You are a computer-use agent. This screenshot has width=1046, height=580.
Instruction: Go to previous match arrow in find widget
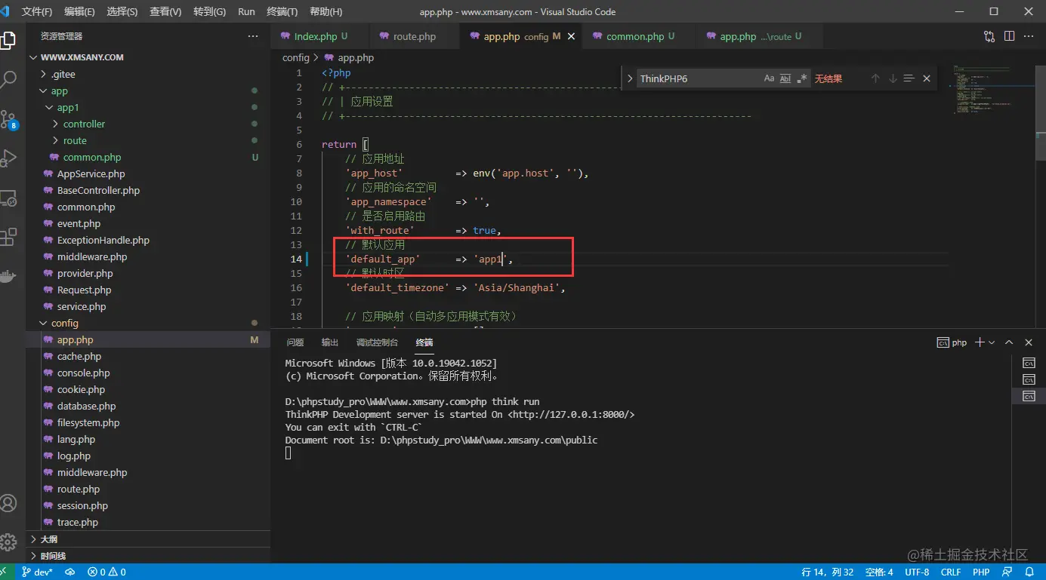tap(875, 78)
